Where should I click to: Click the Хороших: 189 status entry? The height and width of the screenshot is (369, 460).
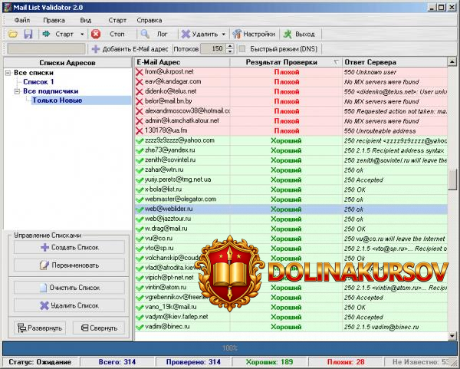tap(269, 362)
